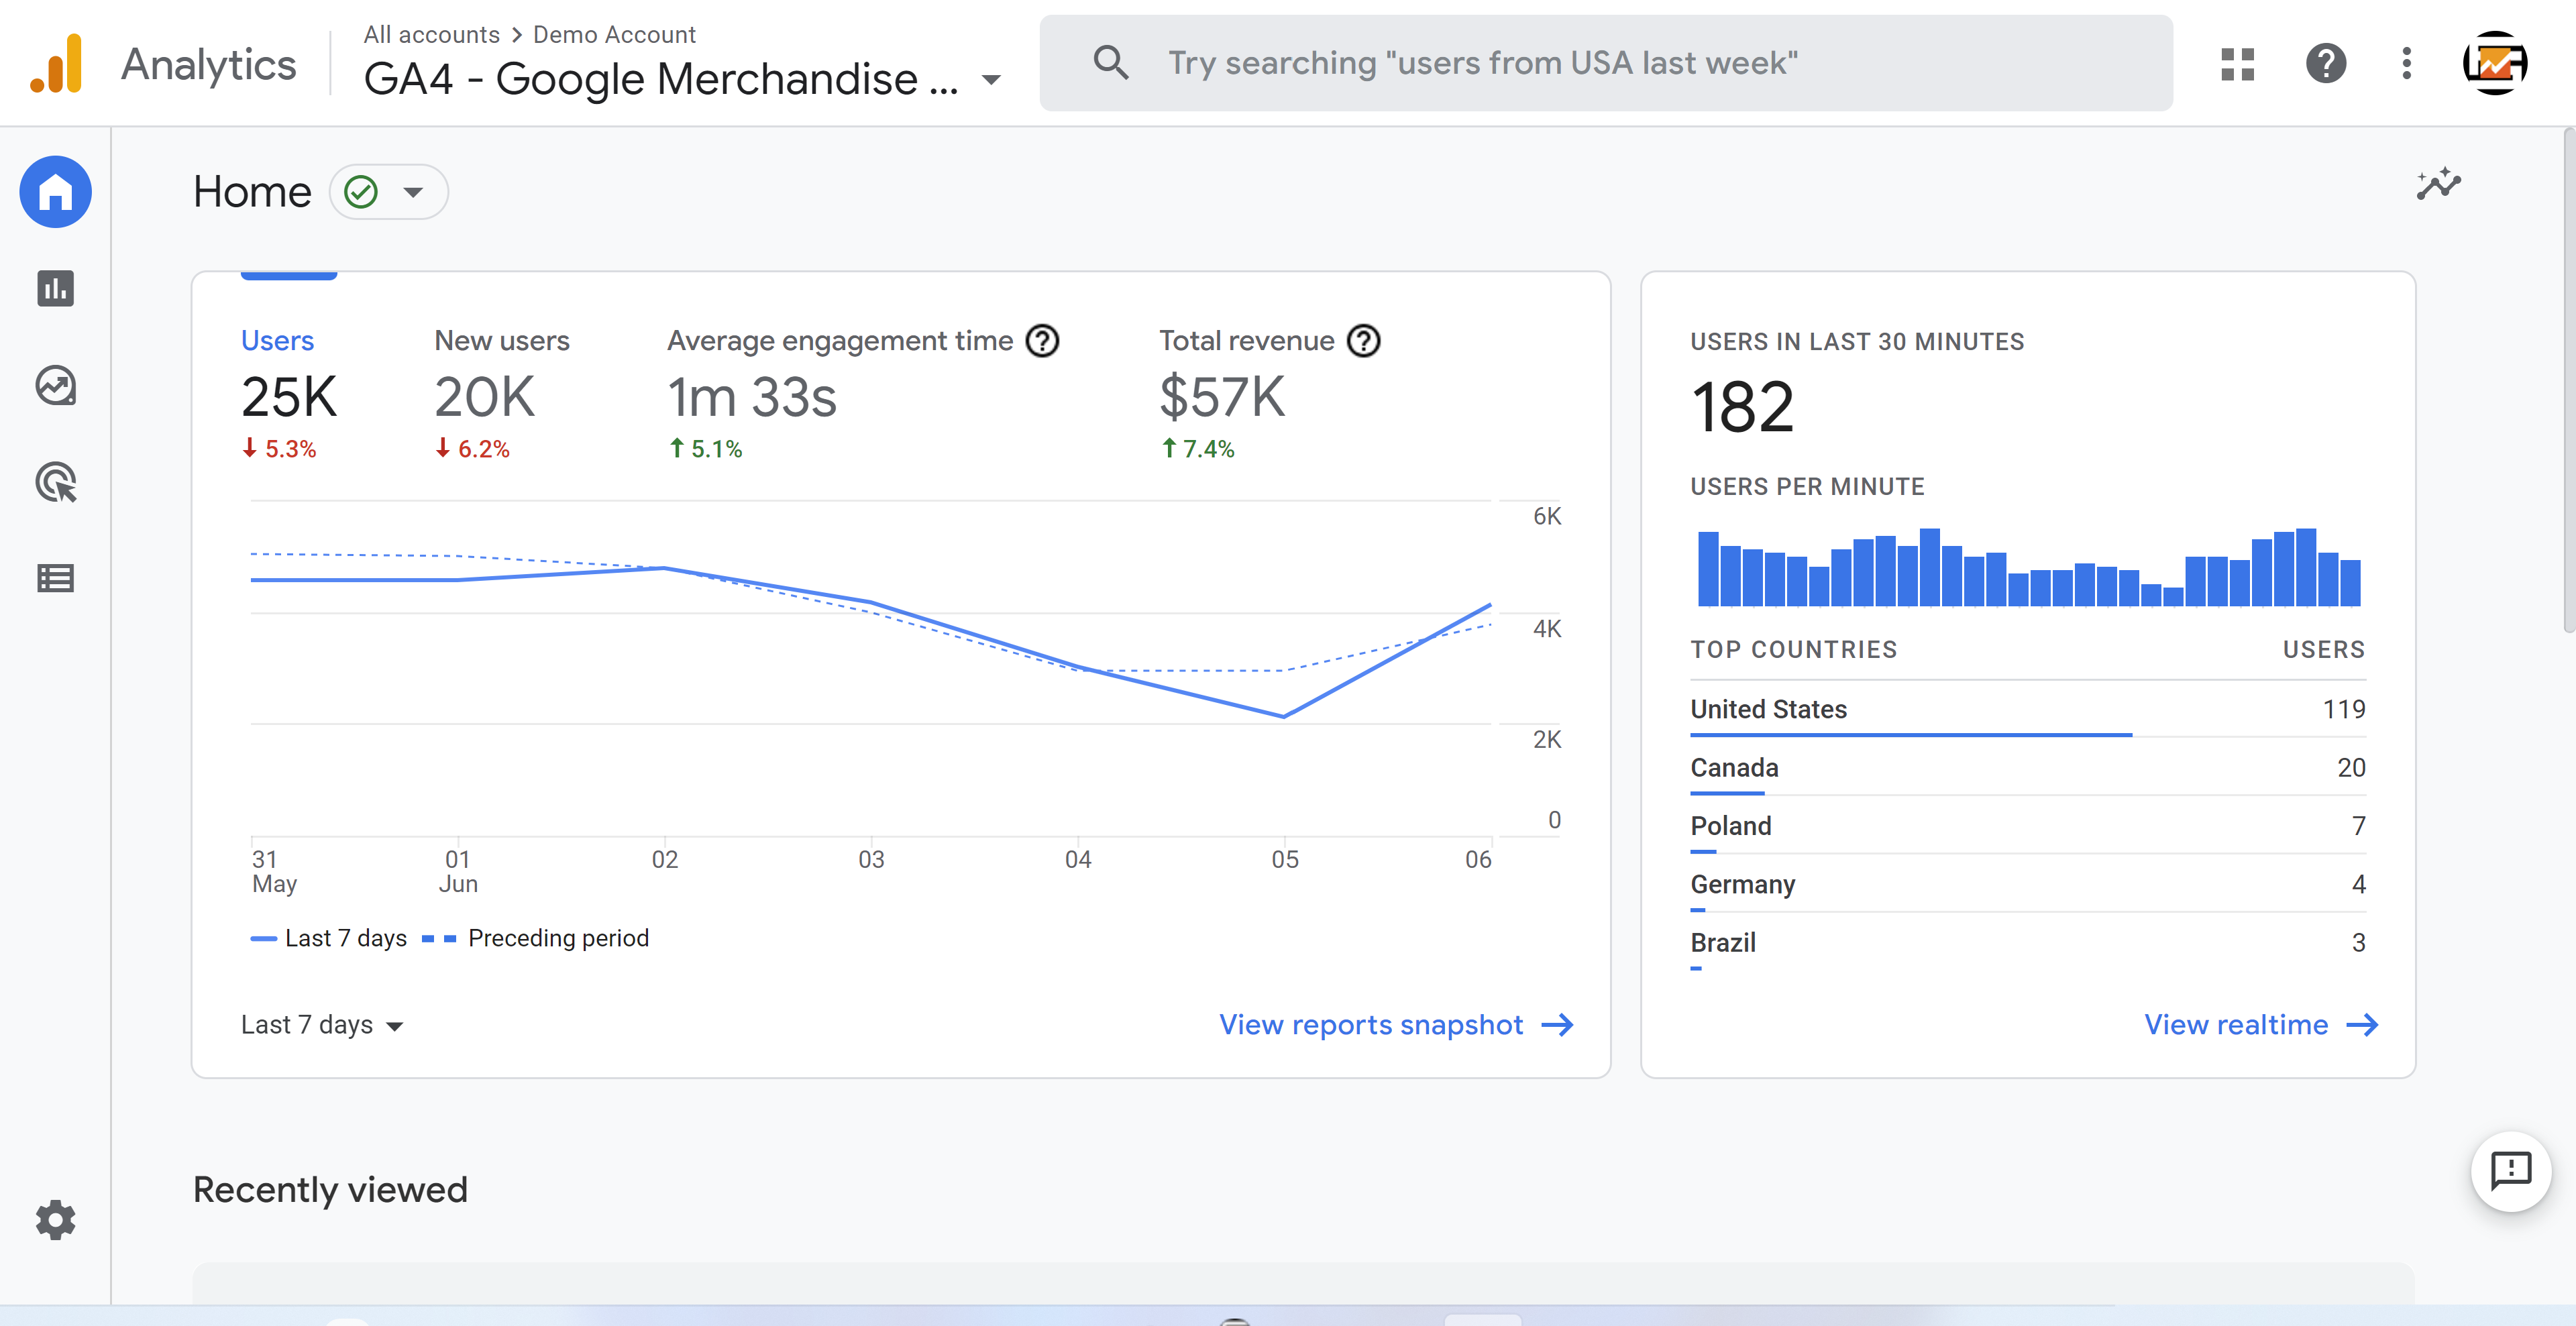Click the View reports snapshot link
Screen dimensions: 2576x1326
coord(1396,1025)
